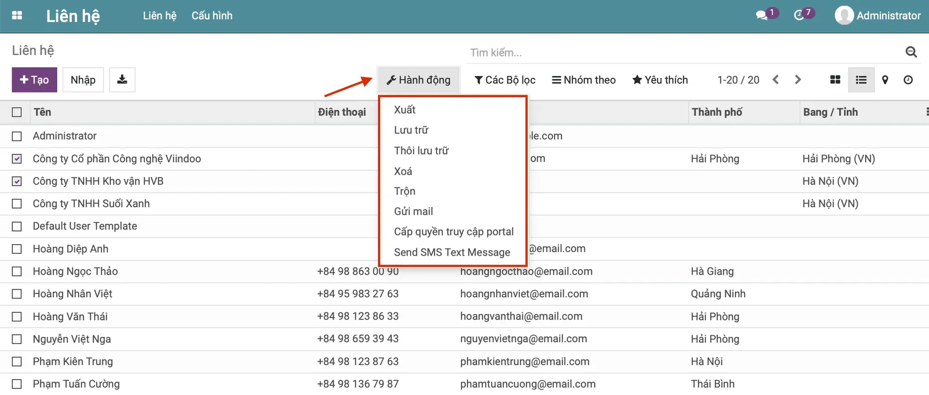Click the 1-20 / 20 pager counter
The width and height of the screenshot is (929, 395).
pyautogui.click(x=738, y=80)
